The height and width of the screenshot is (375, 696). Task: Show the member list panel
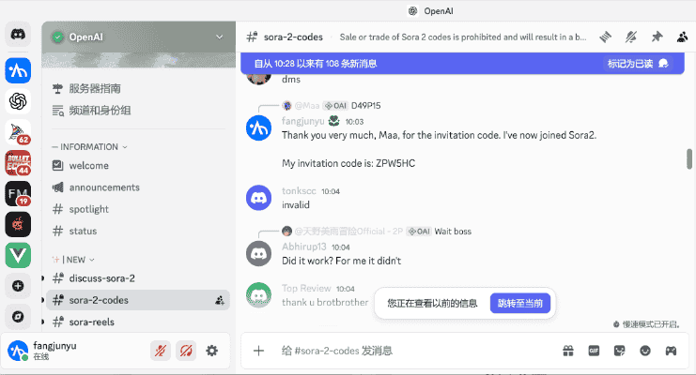[682, 37]
